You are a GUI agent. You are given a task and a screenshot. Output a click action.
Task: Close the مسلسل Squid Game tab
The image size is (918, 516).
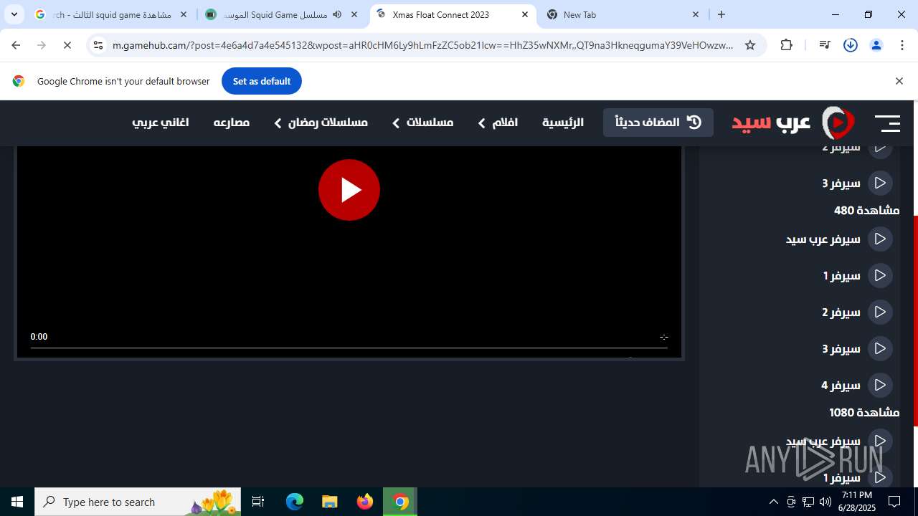(x=354, y=14)
